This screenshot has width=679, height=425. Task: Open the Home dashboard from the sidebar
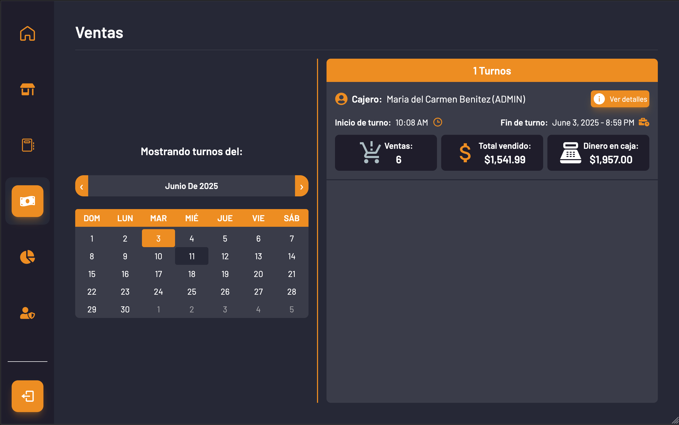pos(27,33)
